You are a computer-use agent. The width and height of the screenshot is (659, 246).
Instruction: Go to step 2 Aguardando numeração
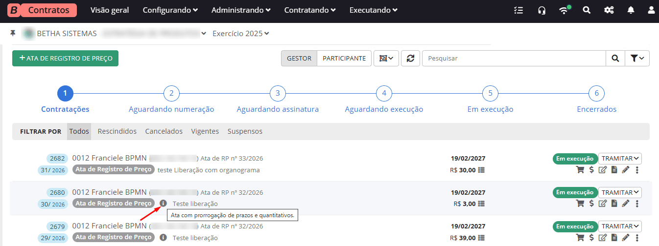171,100
